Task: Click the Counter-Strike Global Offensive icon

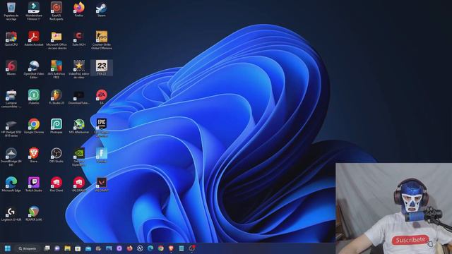Action: coord(102,40)
